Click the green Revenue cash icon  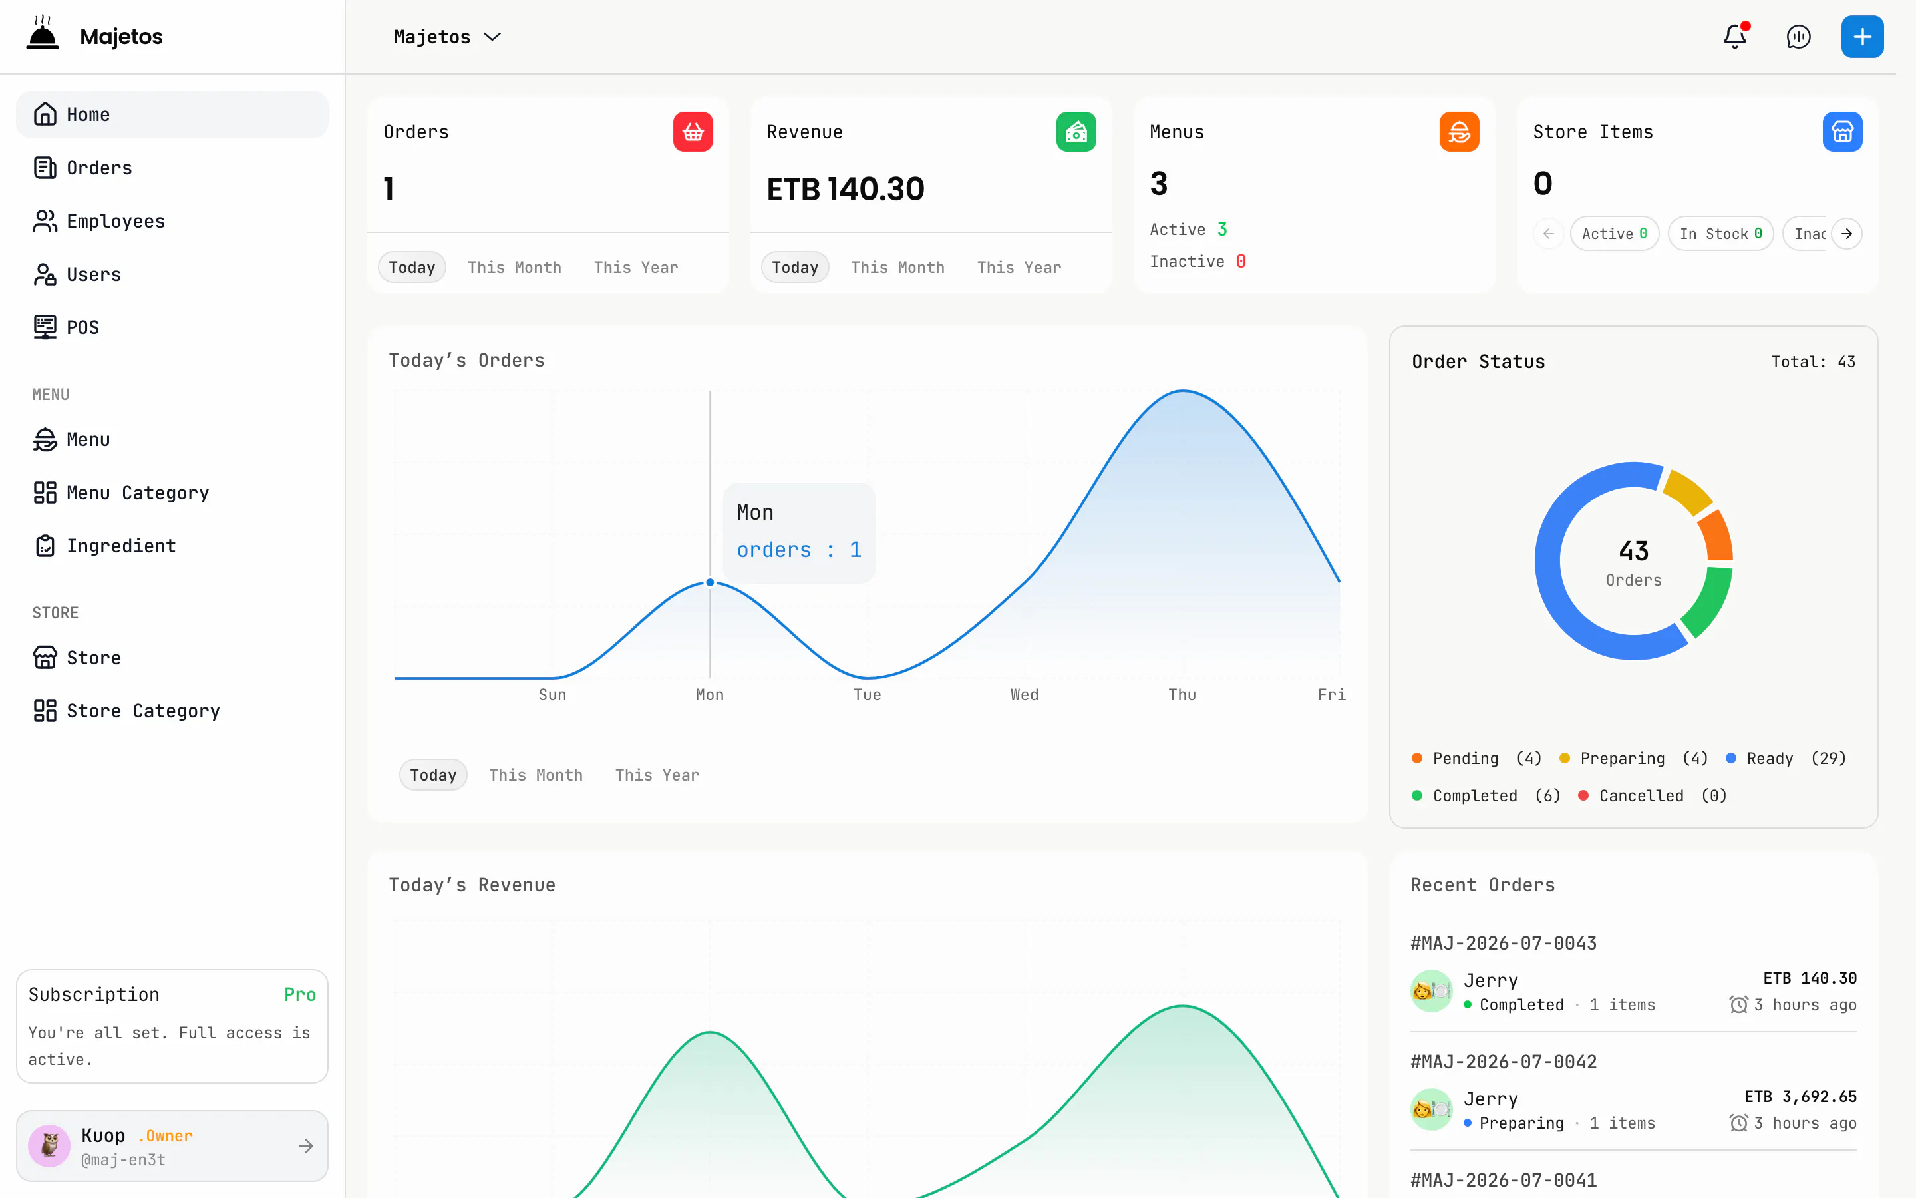1076,132
